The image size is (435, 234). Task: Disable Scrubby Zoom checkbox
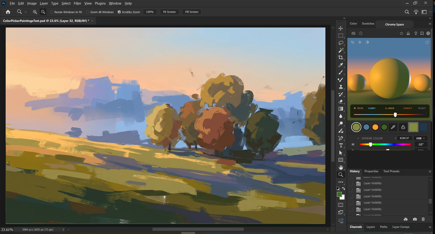(119, 12)
